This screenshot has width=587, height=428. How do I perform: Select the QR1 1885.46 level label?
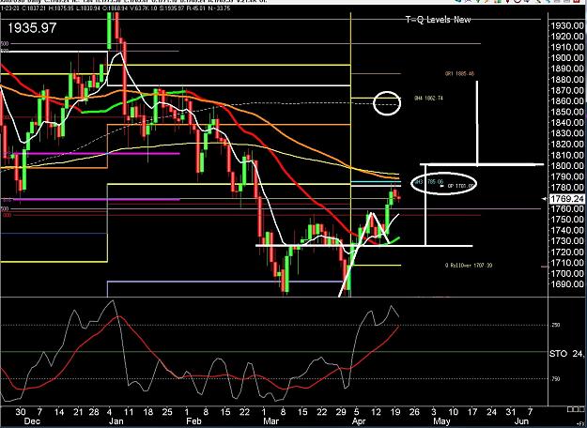coord(459,74)
